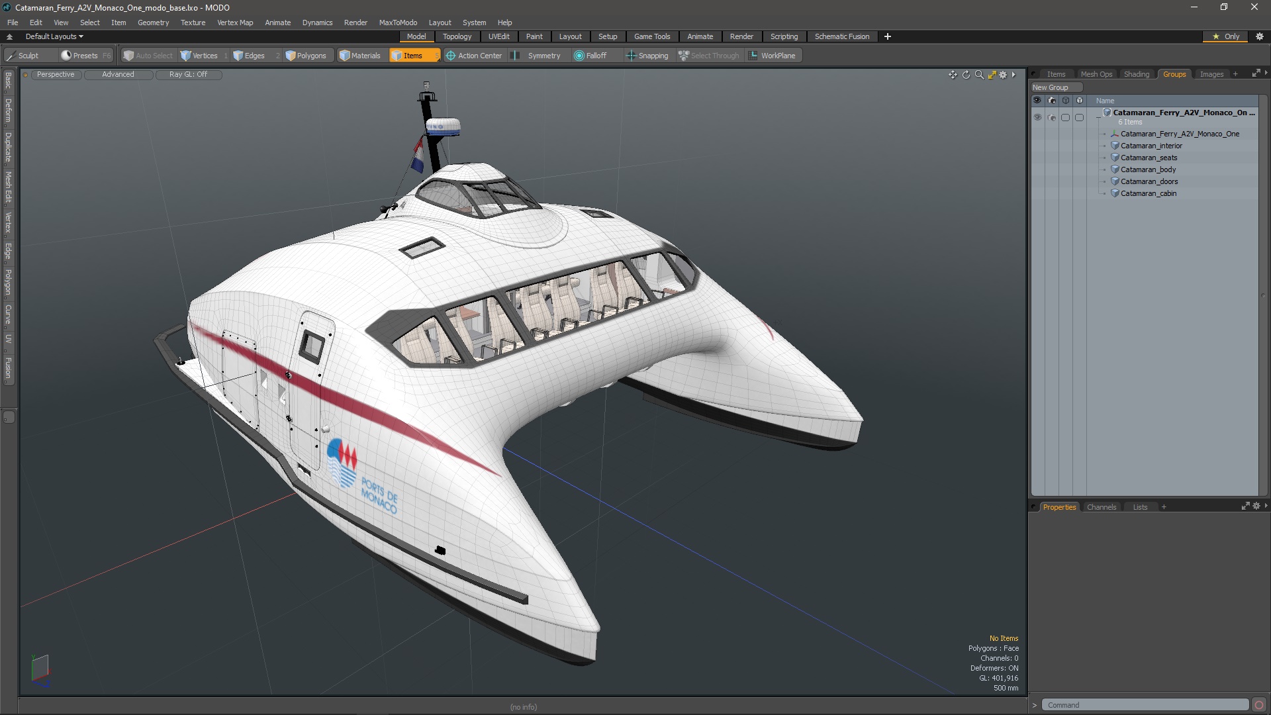Toggle render camera icon of Catamaran group
The image size is (1271, 715).
[1052, 117]
